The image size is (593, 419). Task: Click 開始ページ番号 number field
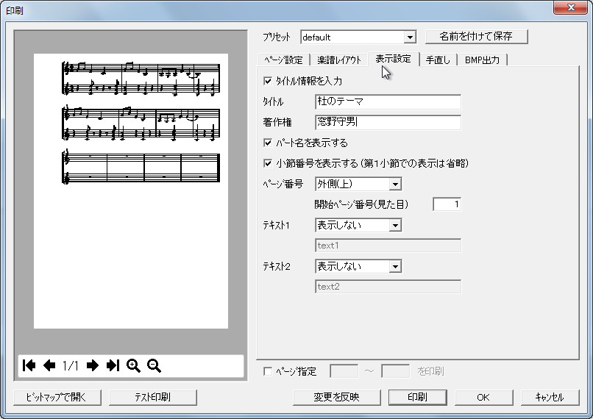[447, 204]
